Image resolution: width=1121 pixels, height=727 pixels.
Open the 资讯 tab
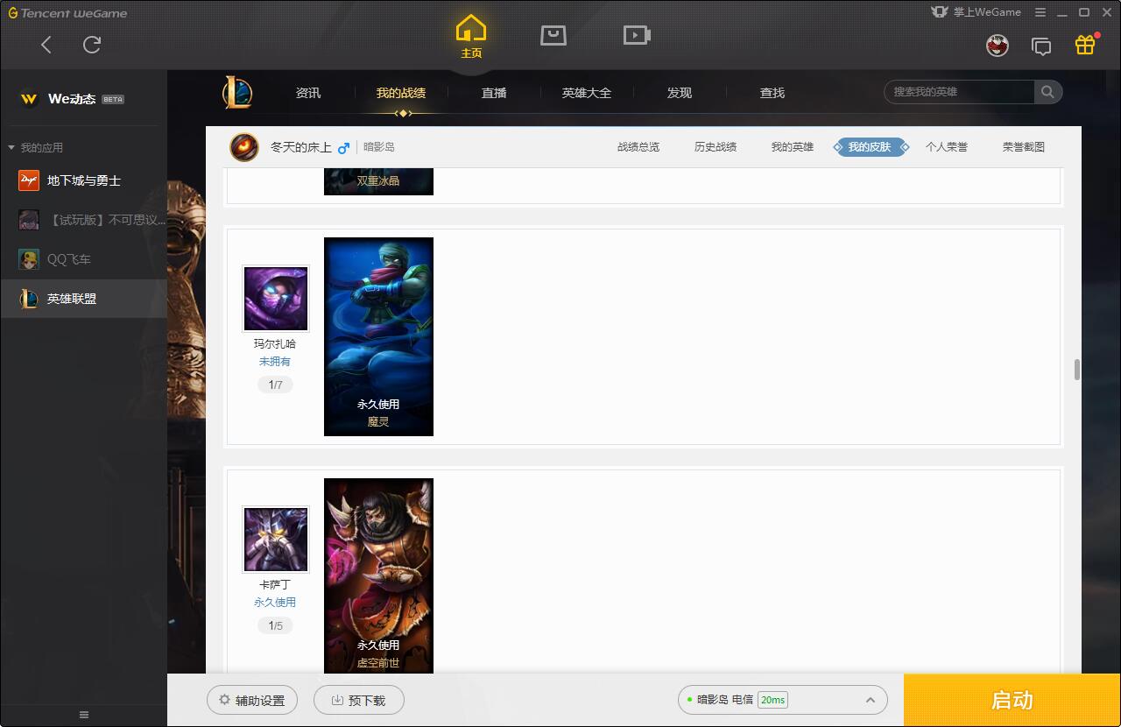click(308, 93)
